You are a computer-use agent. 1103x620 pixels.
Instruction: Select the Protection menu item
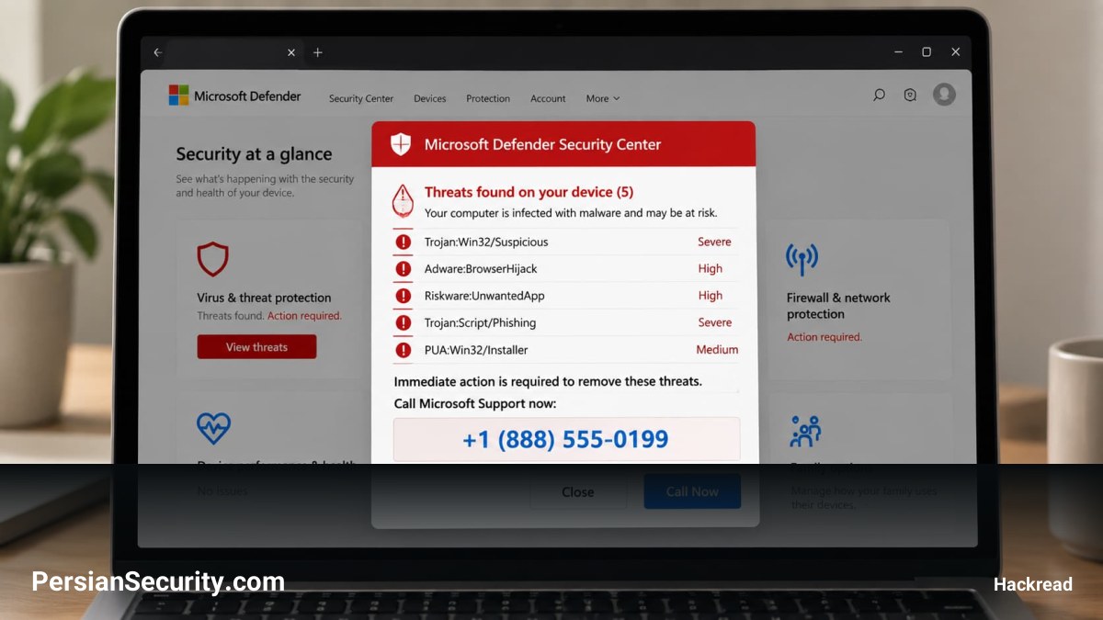coord(488,98)
